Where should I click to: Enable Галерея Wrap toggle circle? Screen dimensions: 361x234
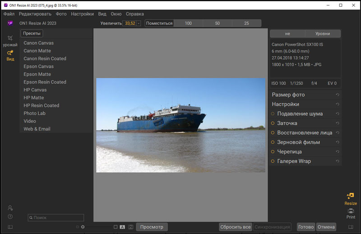273,161
